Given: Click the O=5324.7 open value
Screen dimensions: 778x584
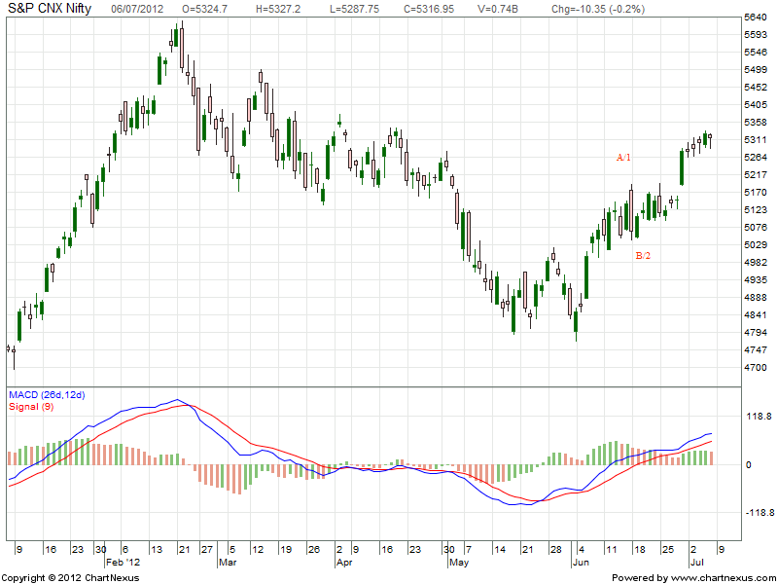Looking at the screenshot, I should (x=205, y=9).
